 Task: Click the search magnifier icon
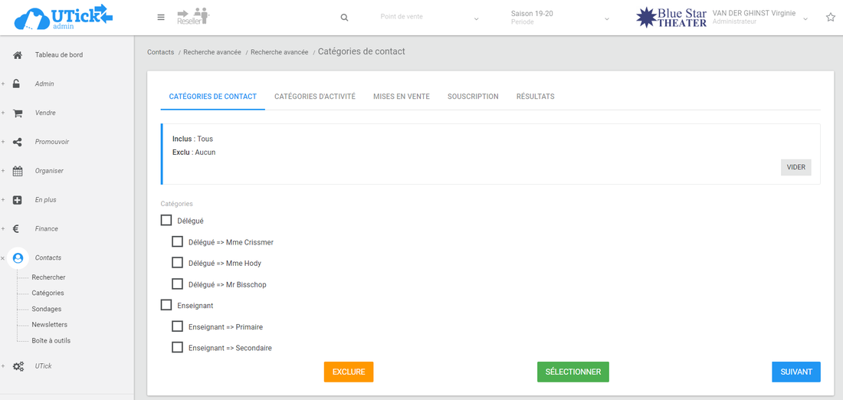tap(344, 18)
